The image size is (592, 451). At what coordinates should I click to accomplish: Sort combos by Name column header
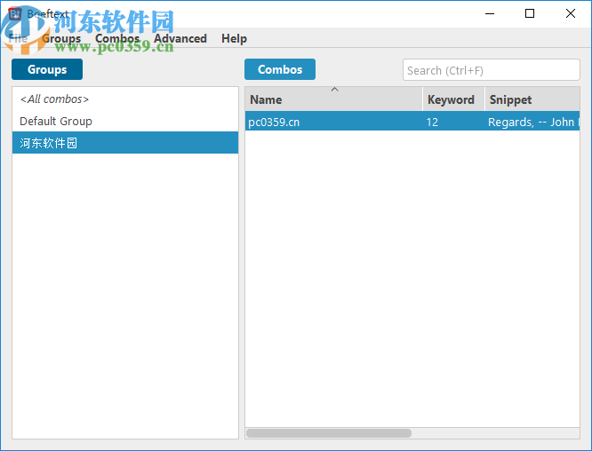pos(333,99)
